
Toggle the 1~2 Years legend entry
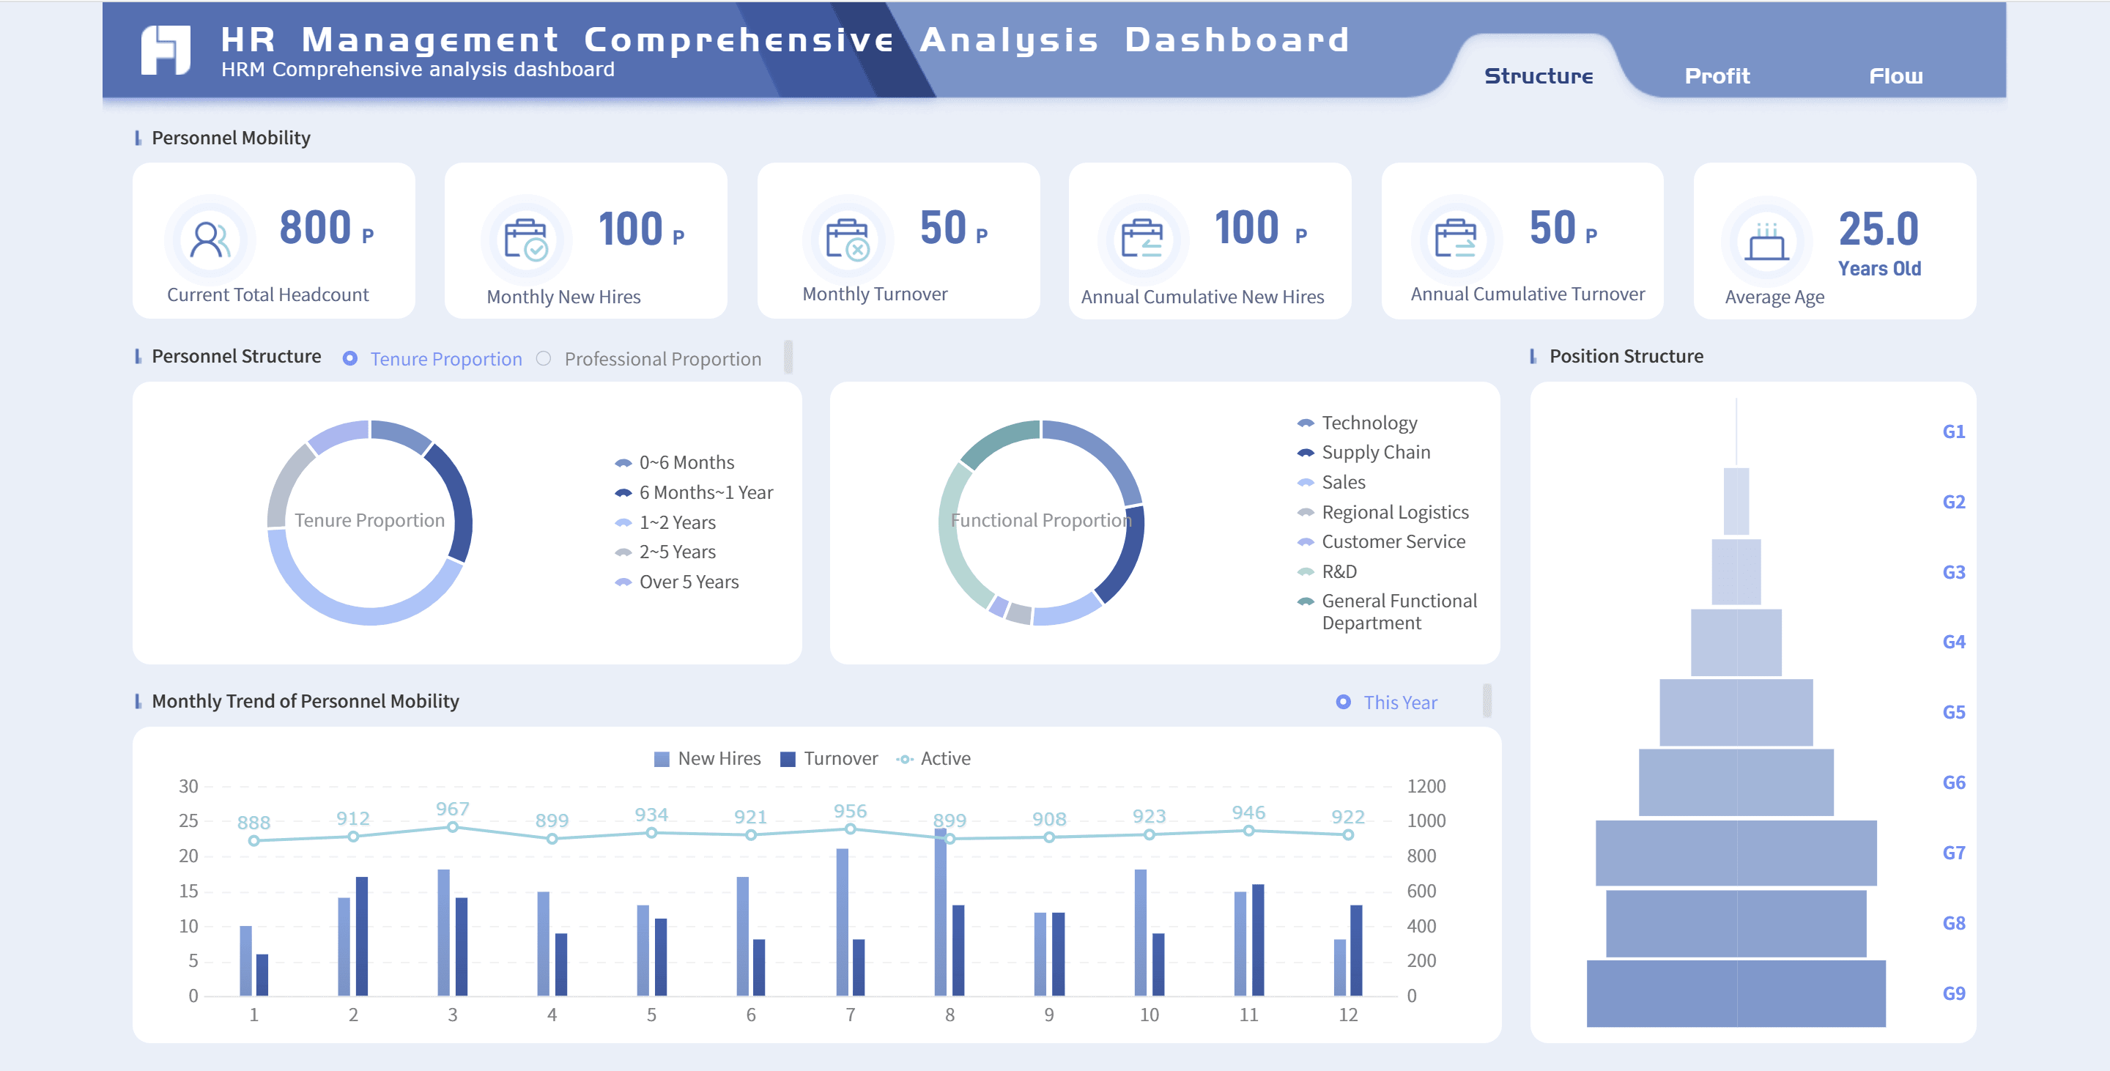665,522
